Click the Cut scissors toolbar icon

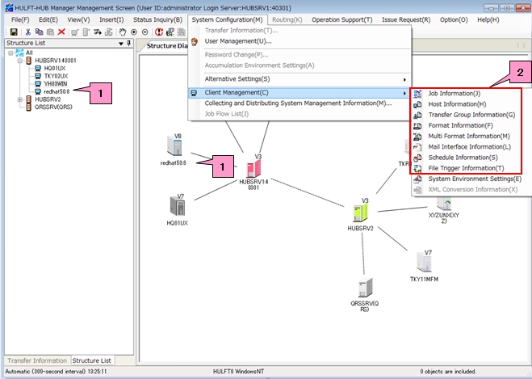pos(28,32)
